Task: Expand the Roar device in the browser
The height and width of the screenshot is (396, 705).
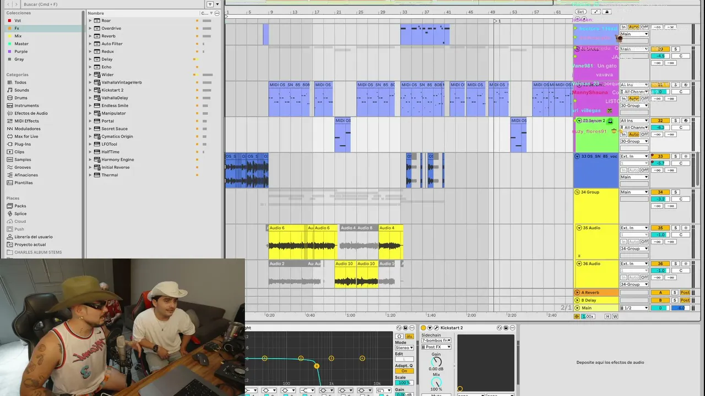Action: coord(90,20)
